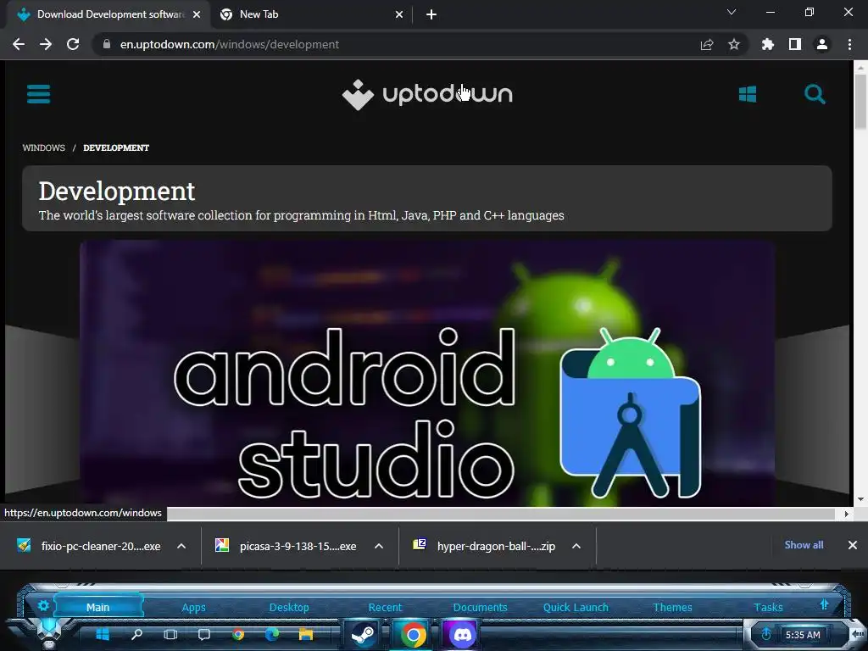Click the Uptodown logo

coord(427,94)
